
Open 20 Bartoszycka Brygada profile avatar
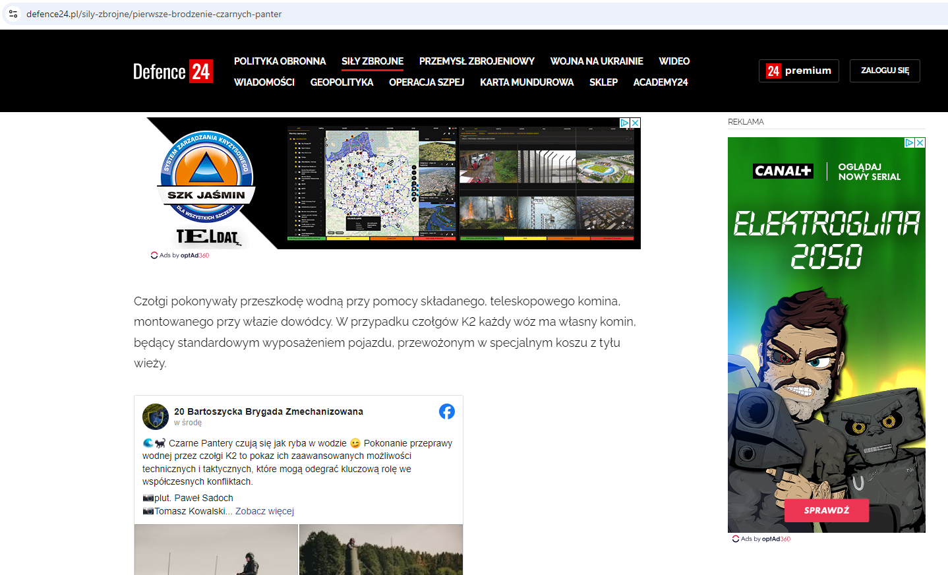click(156, 417)
